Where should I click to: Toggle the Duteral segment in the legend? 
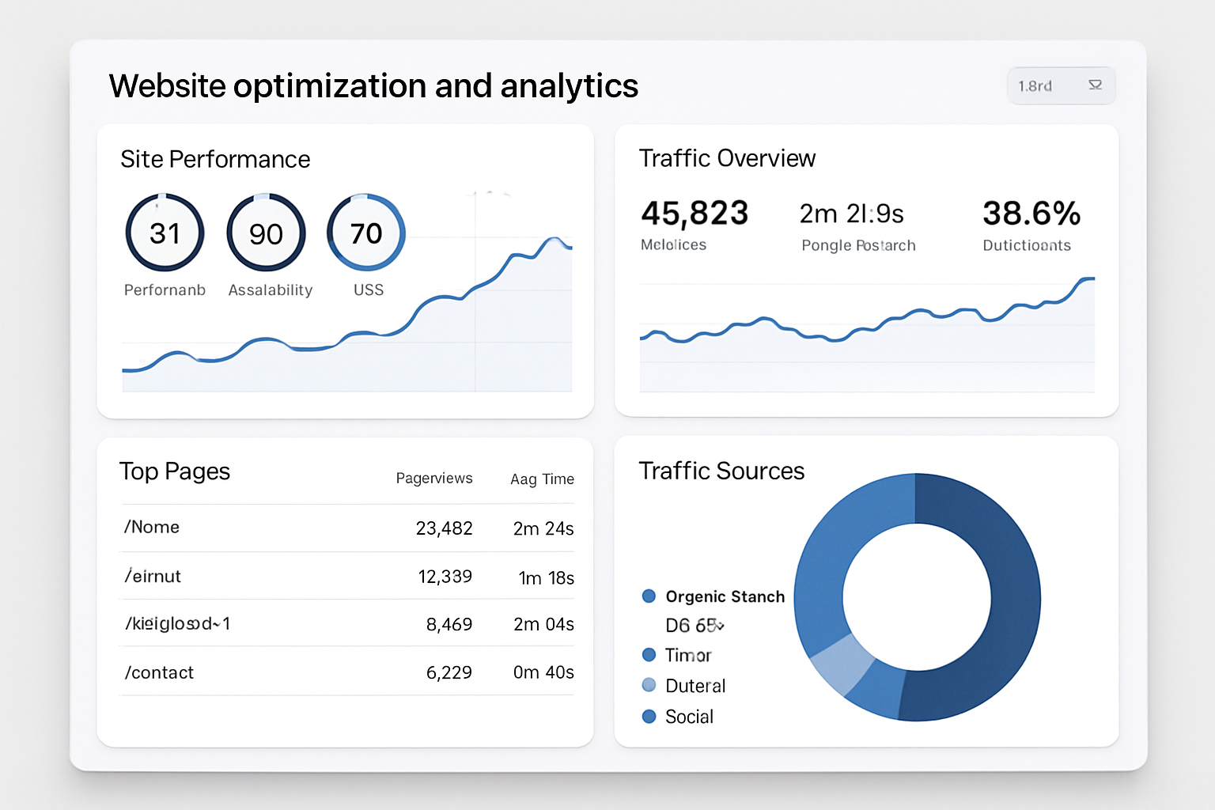[x=695, y=686]
